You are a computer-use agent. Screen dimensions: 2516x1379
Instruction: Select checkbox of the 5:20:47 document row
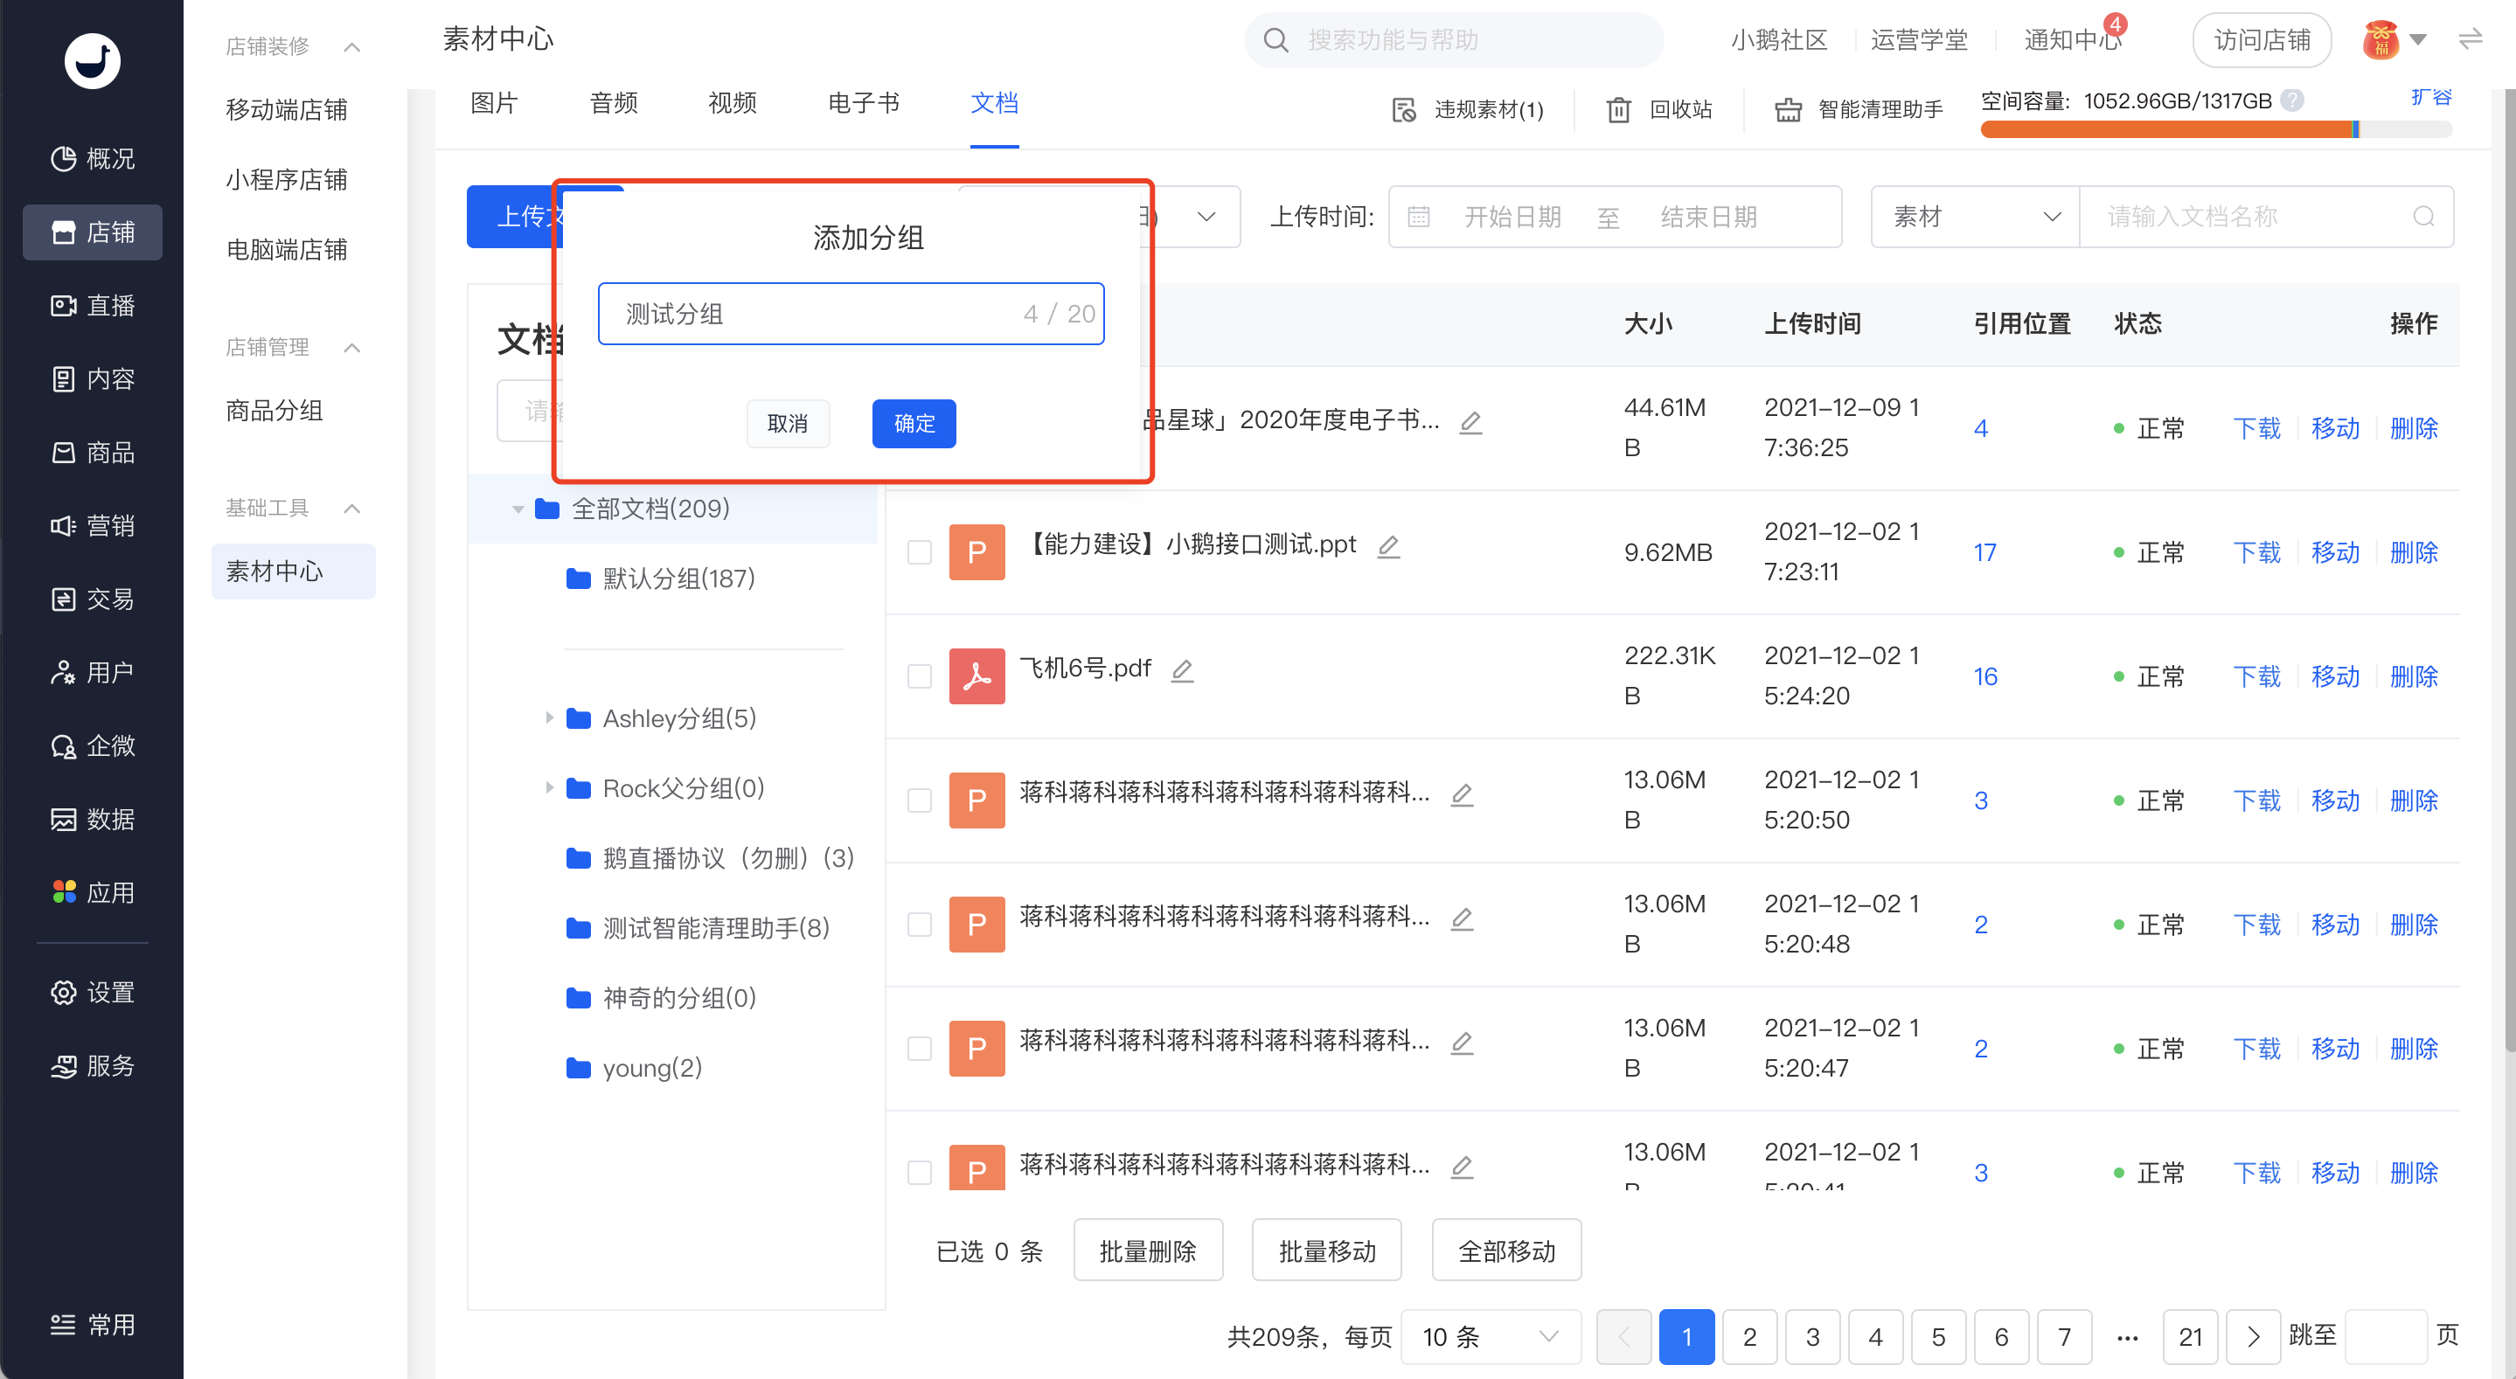(x=919, y=1048)
